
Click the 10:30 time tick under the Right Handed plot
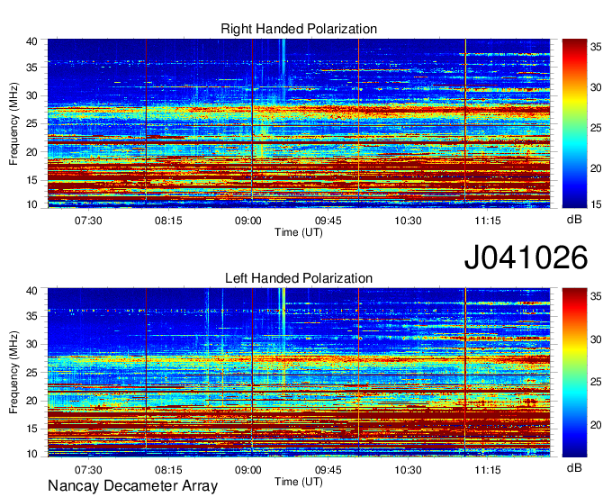coord(408,221)
